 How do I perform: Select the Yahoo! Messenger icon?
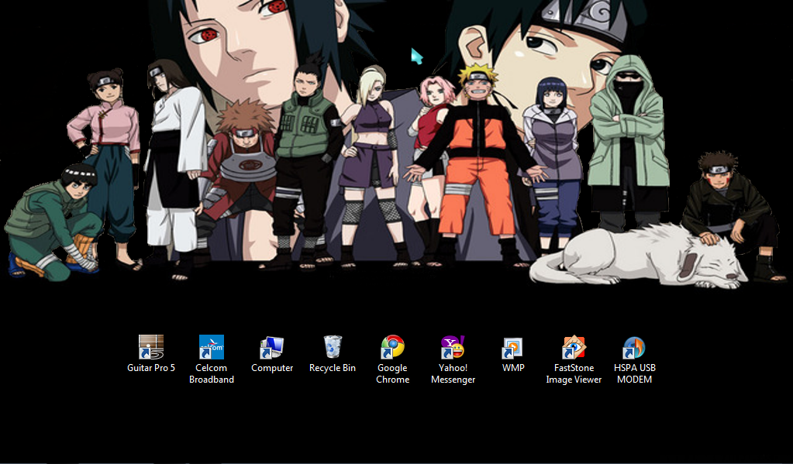tap(453, 347)
